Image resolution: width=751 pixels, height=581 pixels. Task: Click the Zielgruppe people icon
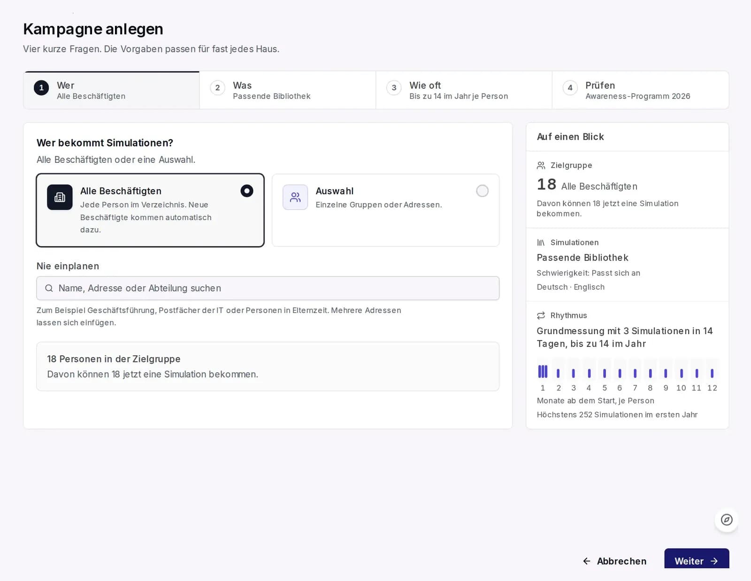coord(541,165)
